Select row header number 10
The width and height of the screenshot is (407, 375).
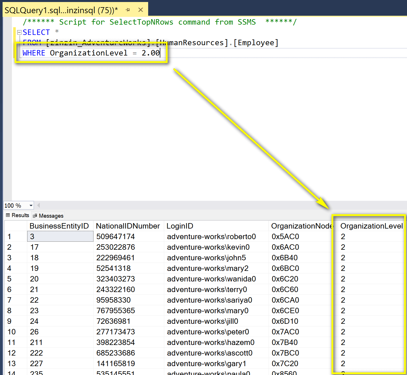pos(16,332)
